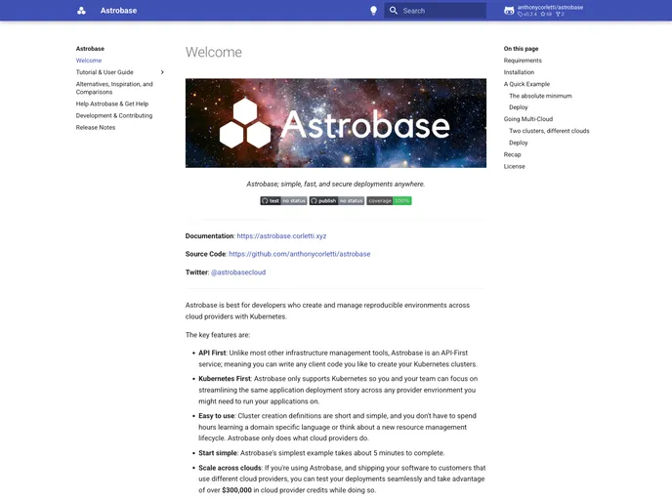Select Welcome in the left navigation
This screenshot has height=500, width=672.
[89, 61]
